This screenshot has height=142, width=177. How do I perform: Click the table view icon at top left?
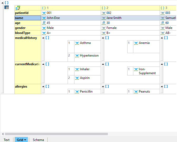point(7,7)
